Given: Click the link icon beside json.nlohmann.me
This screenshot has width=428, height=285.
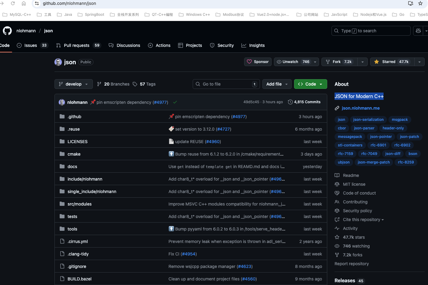Looking at the screenshot, I should (337, 108).
